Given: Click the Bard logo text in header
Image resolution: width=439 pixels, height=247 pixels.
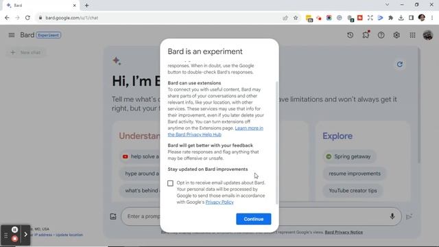Looking at the screenshot, I should tap(27, 35).
